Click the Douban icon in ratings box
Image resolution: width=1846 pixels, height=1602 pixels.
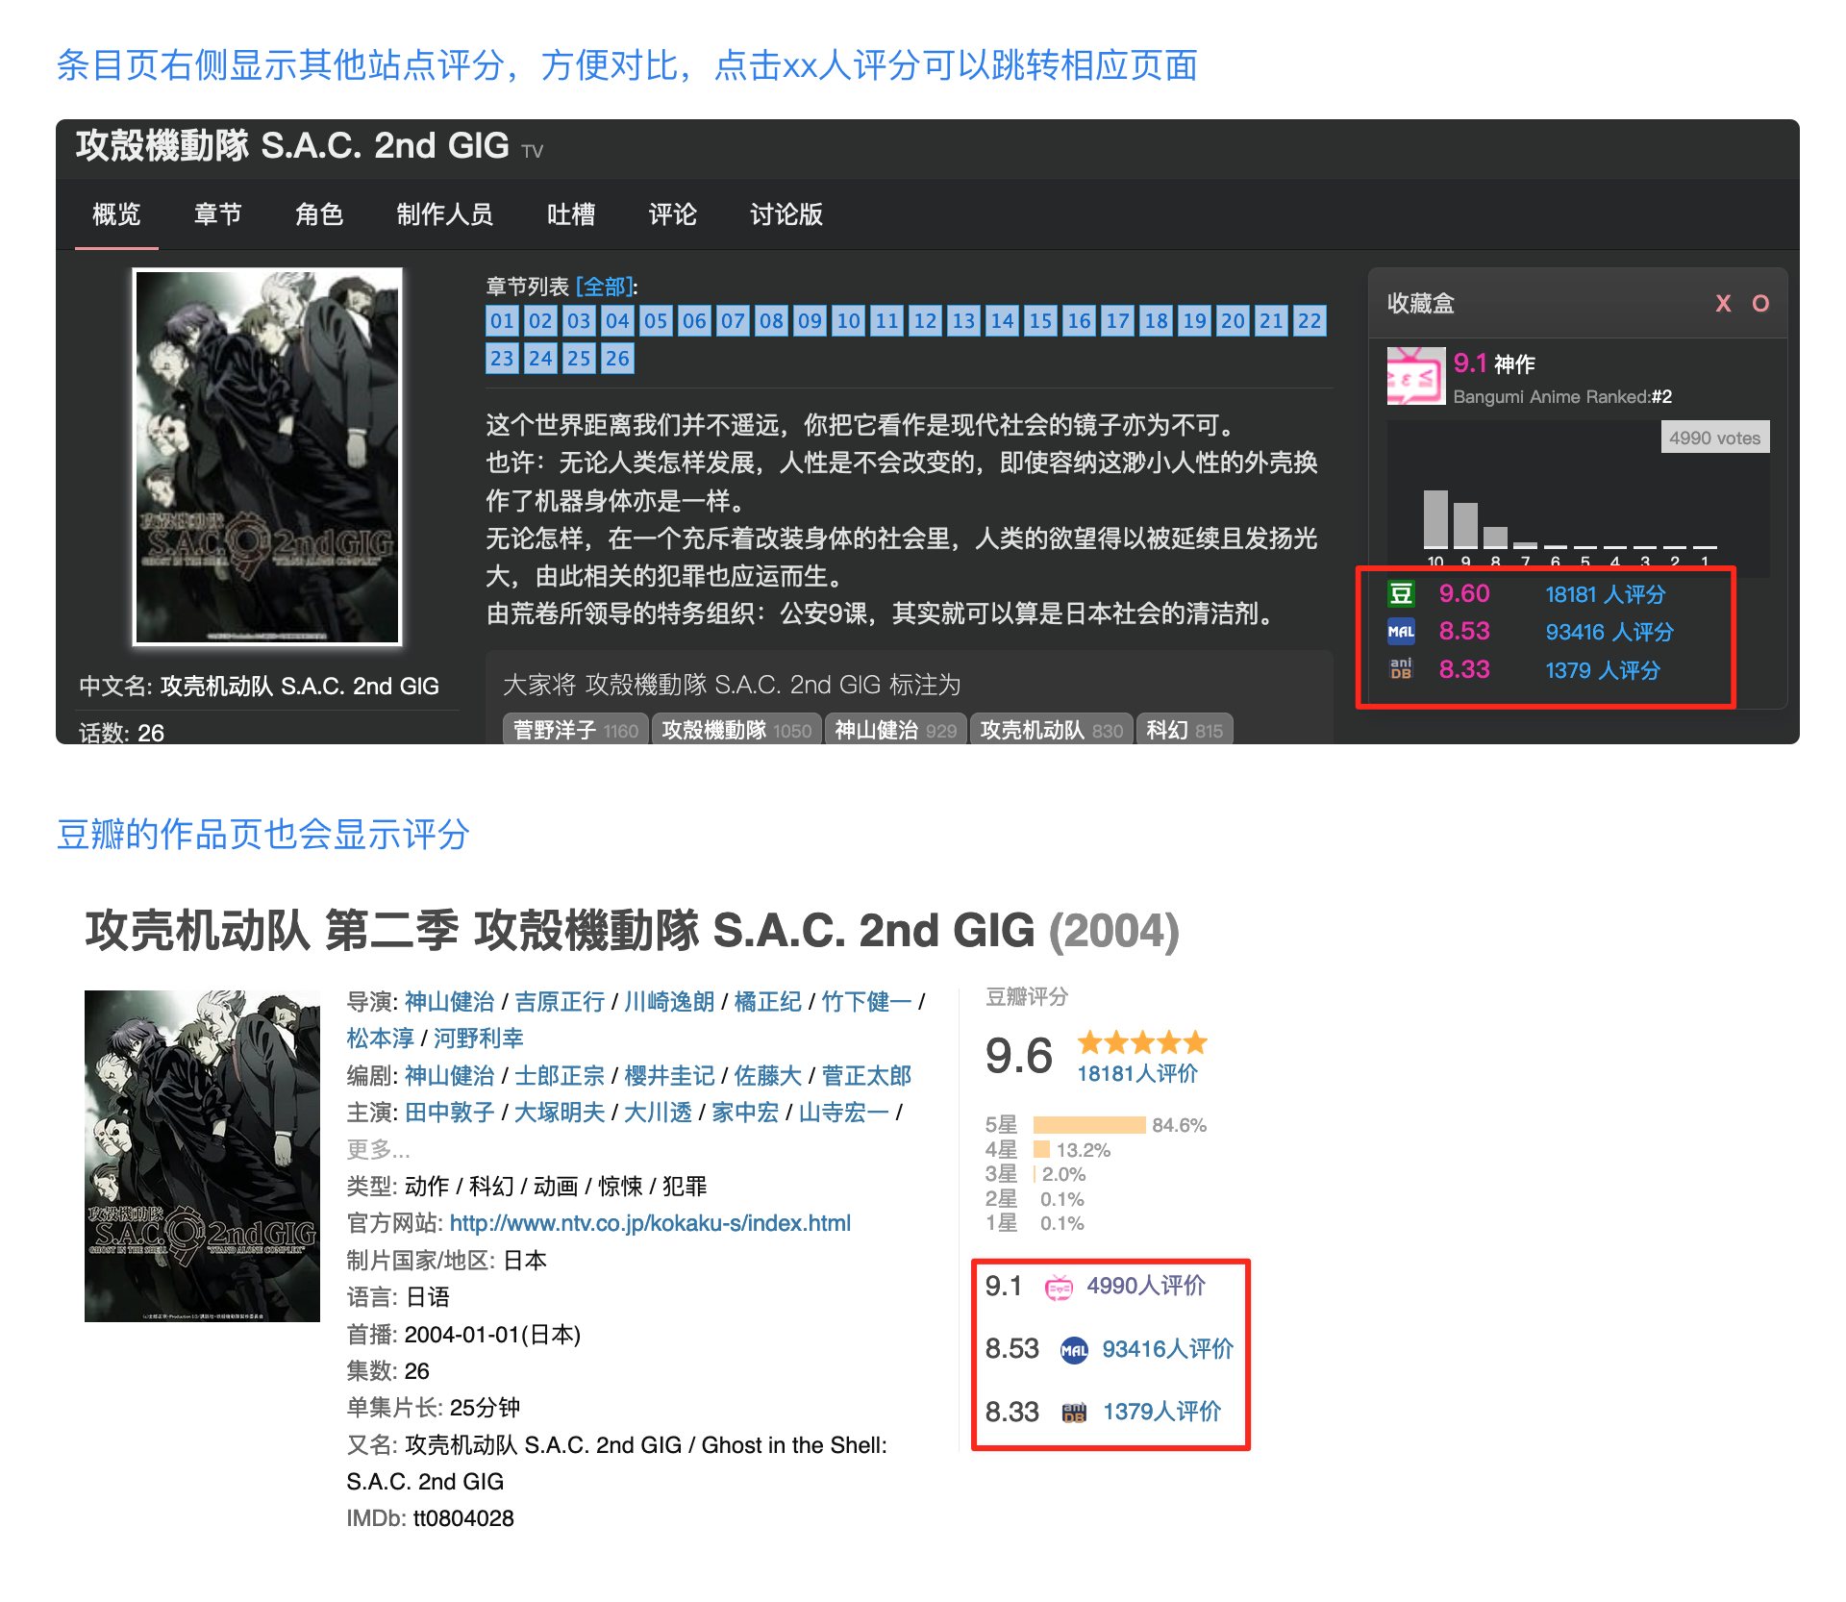(1401, 593)
